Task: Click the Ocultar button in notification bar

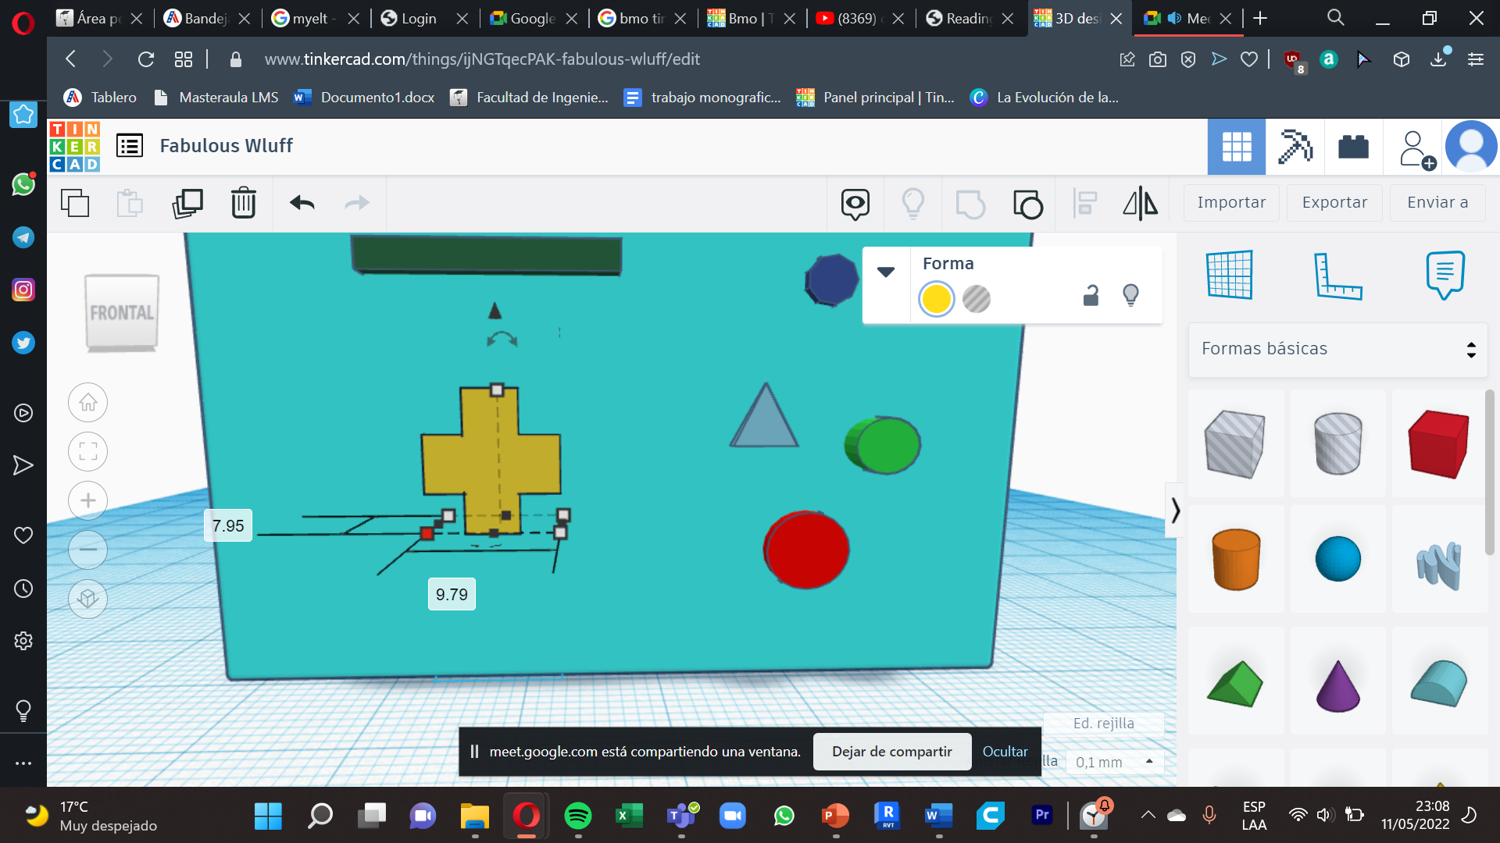Action: point(1005,750)
